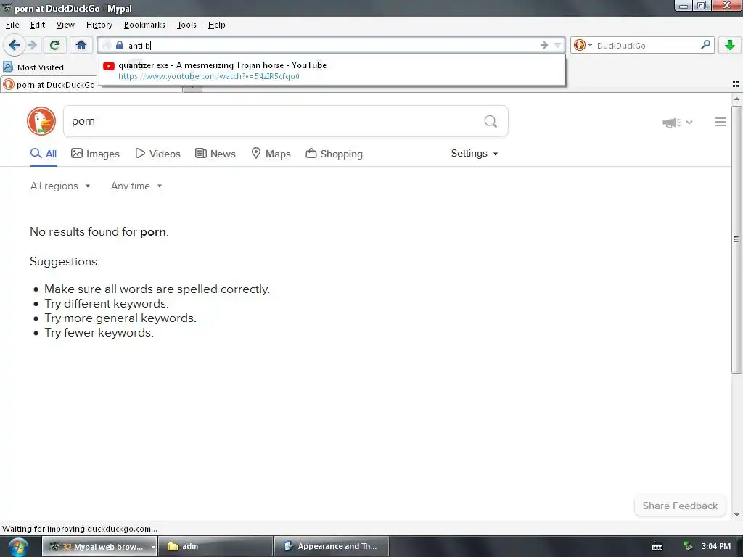The height and width of the screenshot is (557, 743).
Task: Go back using the Back arrow button
Action: click(15, 45)
